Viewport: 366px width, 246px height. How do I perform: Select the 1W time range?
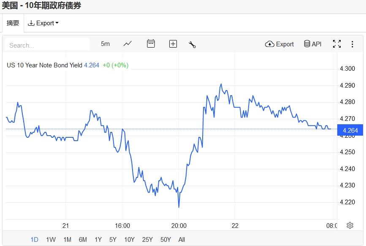[x=51, y=240]
